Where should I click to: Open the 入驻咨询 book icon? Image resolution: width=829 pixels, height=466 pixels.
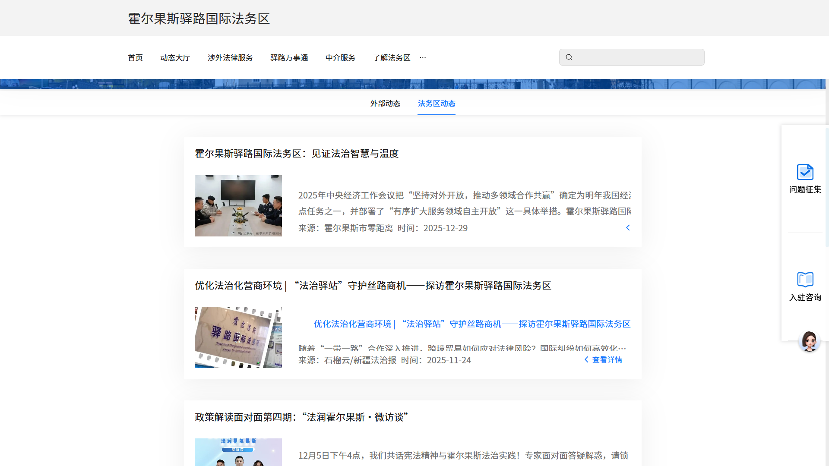[x=805, y=280]
